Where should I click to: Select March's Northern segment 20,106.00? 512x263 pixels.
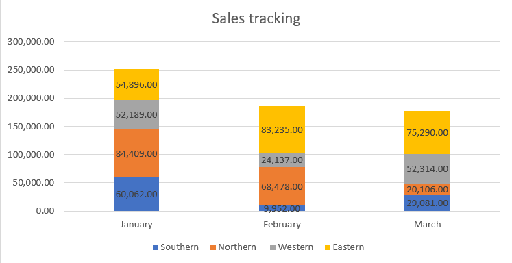click(x=427, y=189)
